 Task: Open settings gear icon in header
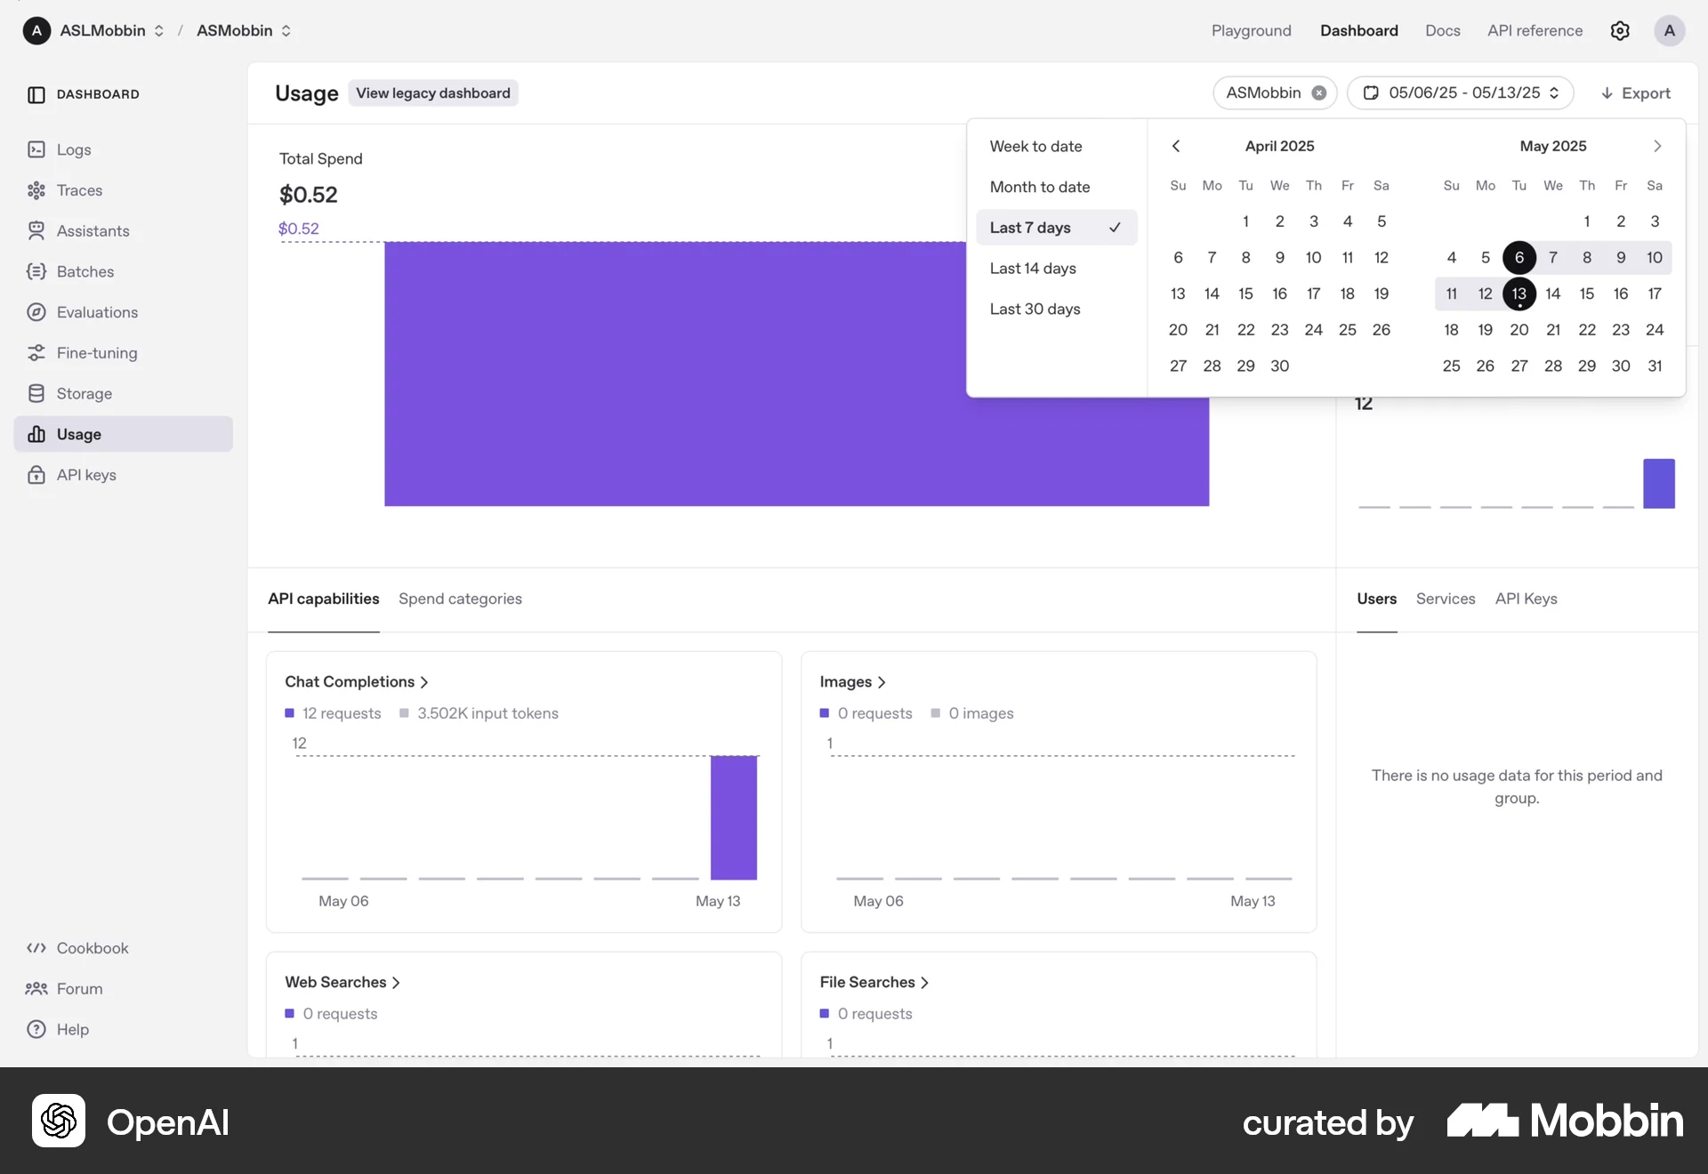click(x=1620, y=31)
